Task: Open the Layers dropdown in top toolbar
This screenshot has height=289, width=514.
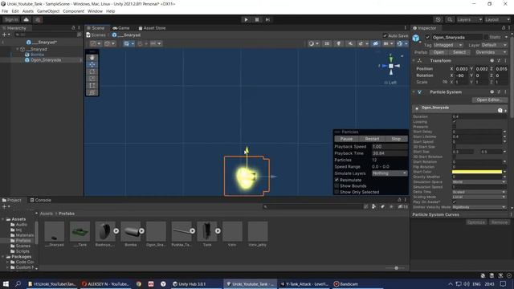Action: click(469, 19)
